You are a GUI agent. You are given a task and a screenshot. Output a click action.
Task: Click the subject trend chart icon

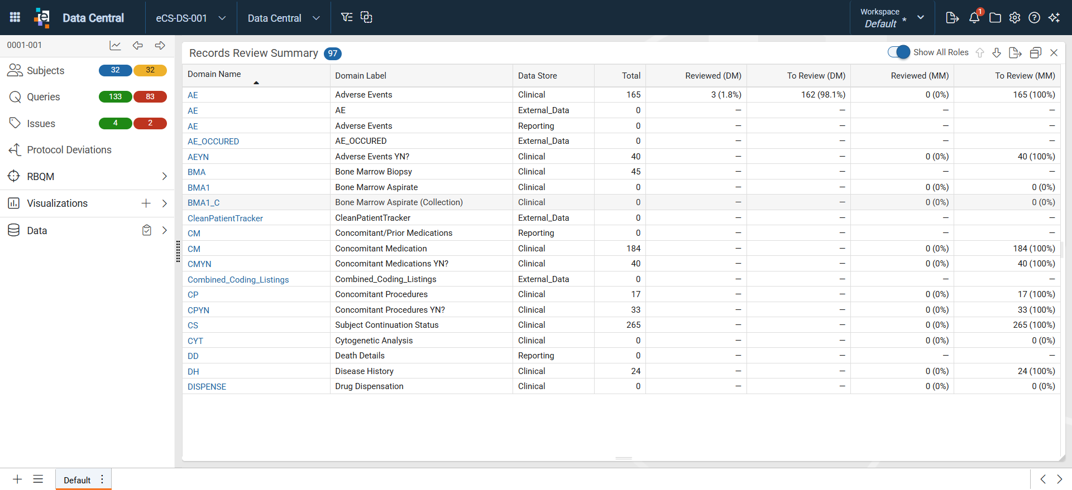click(115, 45)
